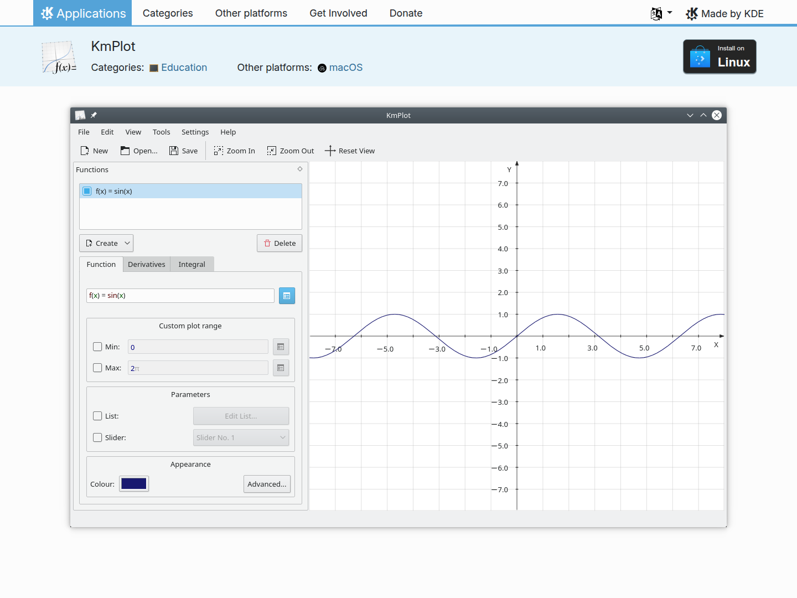
Task: Open the Other platforms page
Action: pyautogui.click(x=251, y=13)
